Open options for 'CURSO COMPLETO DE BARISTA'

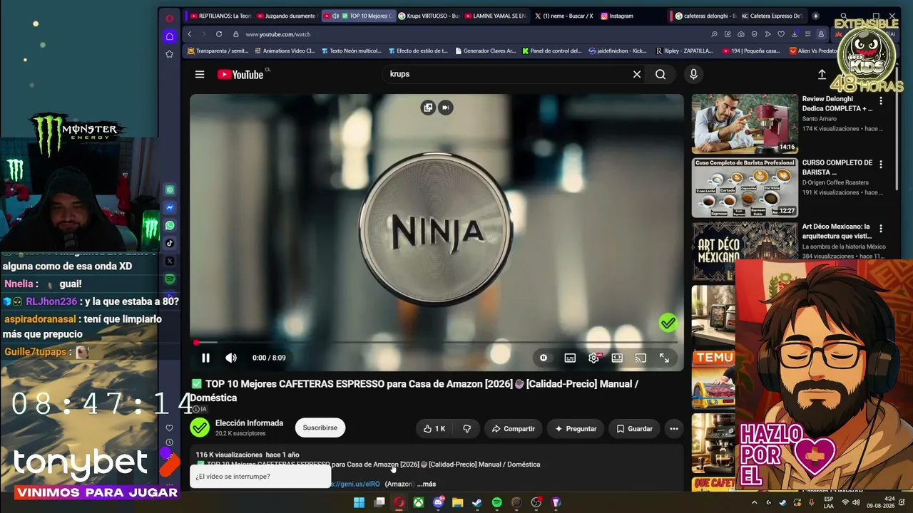881,165
